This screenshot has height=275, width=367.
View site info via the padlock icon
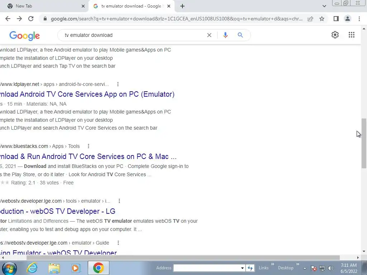click(45, 19)
